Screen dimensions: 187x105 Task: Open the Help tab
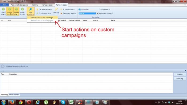[x=4, y=5]
